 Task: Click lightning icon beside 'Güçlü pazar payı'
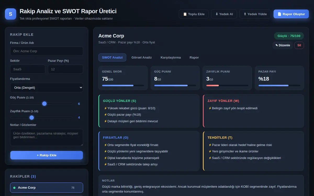click(x=105, y=115)
